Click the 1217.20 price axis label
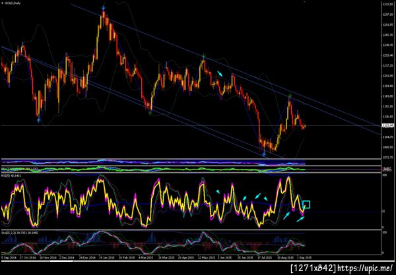 pos(388,65)
